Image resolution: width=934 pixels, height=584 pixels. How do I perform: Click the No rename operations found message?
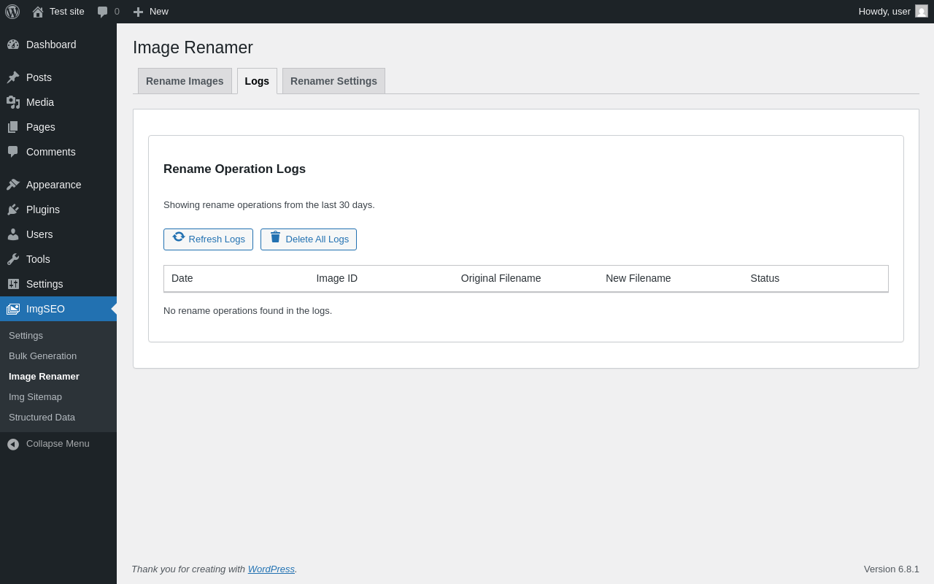point(247,311)
